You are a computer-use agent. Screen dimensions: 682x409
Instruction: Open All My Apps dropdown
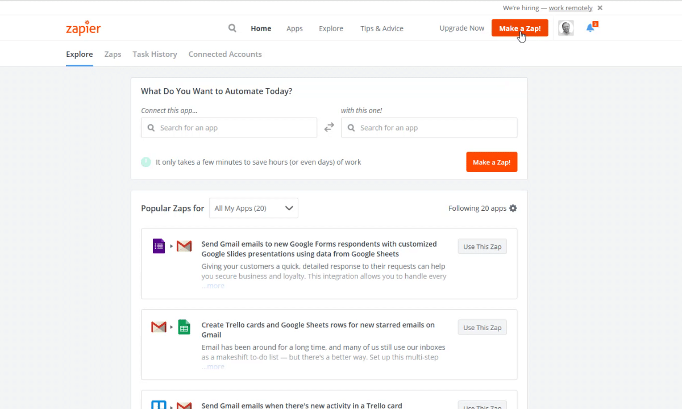coord(253,208)
